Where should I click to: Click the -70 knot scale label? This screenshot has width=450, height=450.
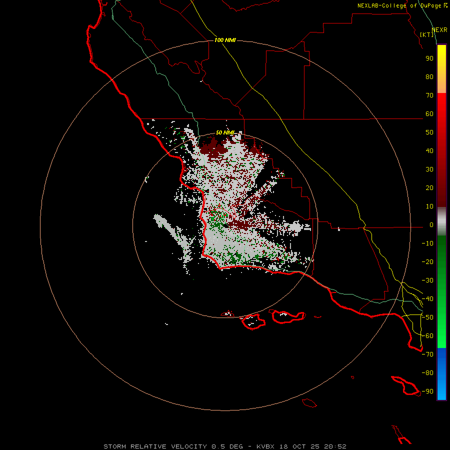(x=427, y=354)
